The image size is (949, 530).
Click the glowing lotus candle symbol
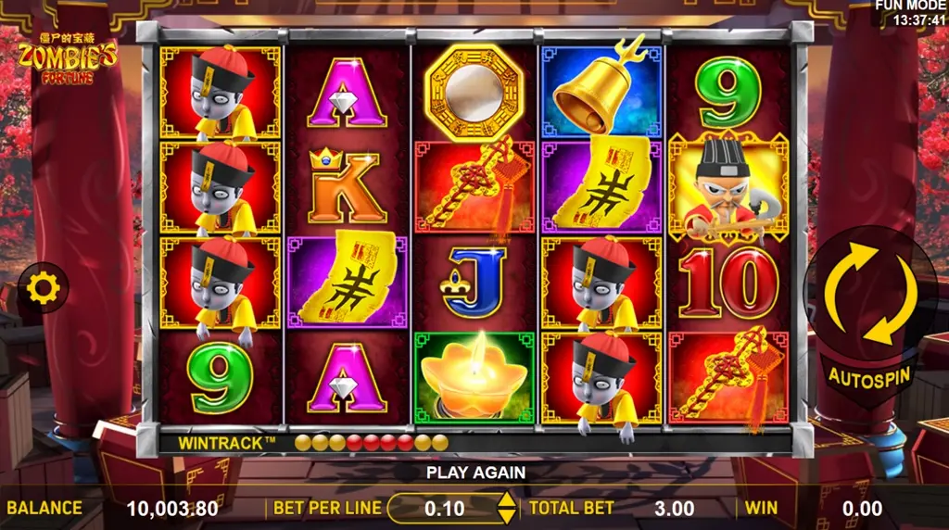tap(474, 377)
